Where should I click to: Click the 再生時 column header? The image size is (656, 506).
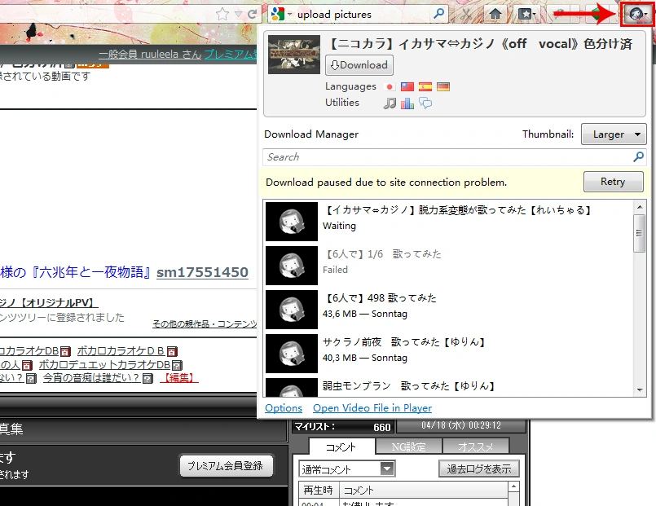coord(319,490)
